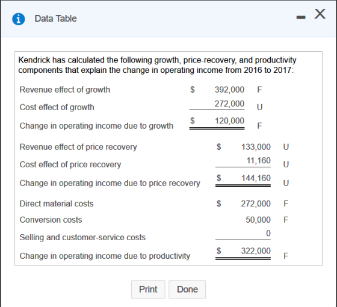Click the value 50,000
The width and height of the screenshot is (337, 307).
[x=258, y=220]
